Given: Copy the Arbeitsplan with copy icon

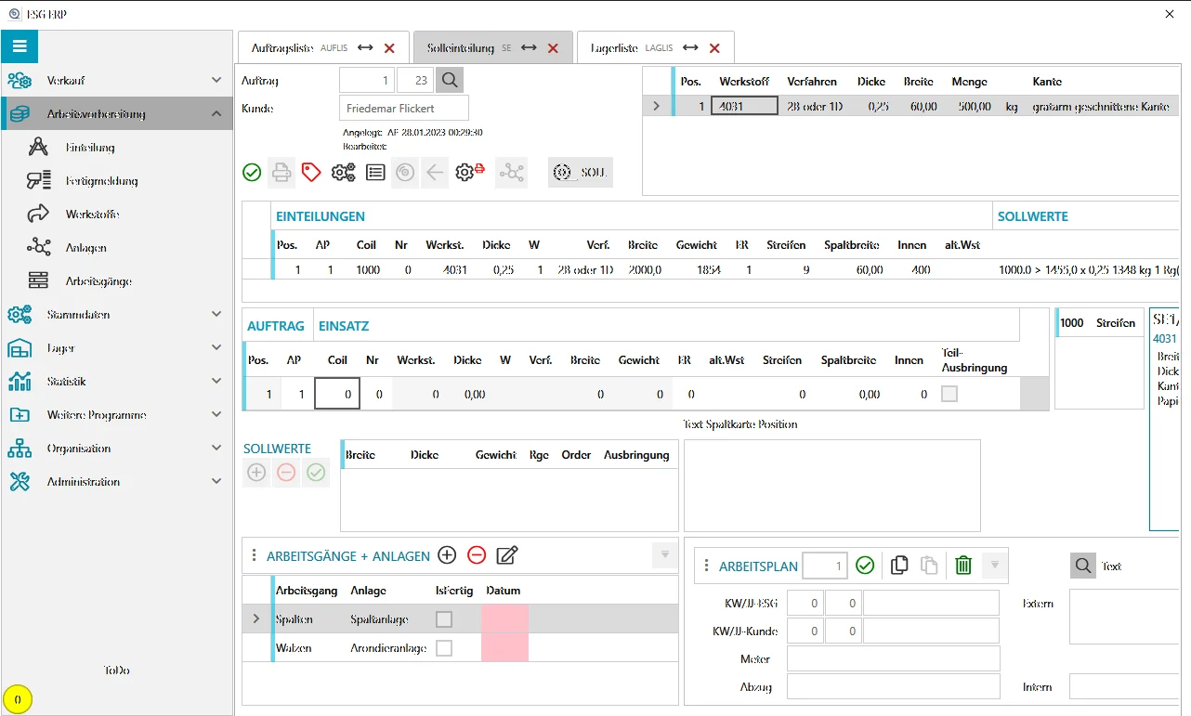Looking at the screenshot, I should tap(899, 566).
